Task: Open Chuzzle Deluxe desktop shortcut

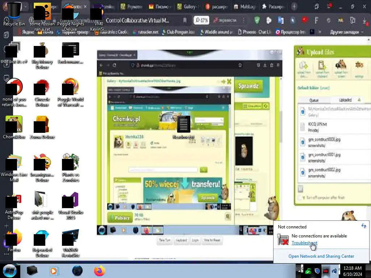Action: (42, 93)
